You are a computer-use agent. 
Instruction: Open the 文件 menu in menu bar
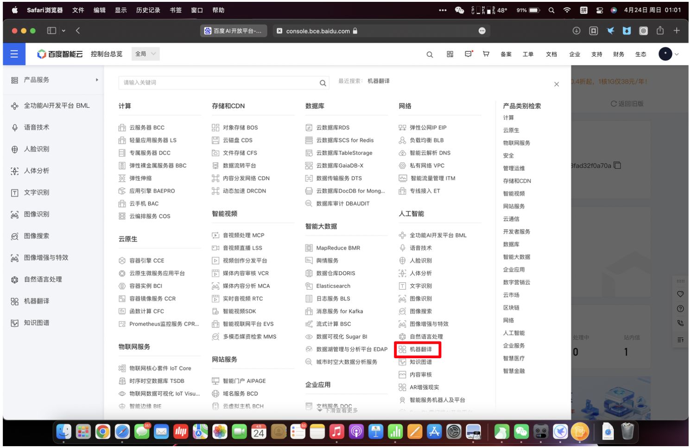(78, 10)
